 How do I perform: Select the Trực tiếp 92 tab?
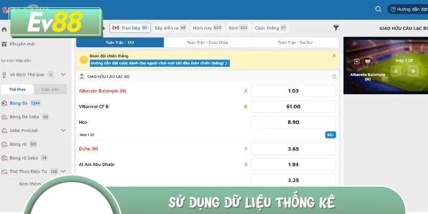click(130, 28)
